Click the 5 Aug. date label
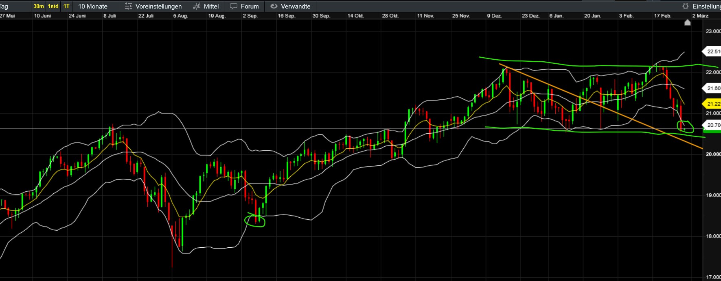 pyautogui.click(x=180, y=16)
